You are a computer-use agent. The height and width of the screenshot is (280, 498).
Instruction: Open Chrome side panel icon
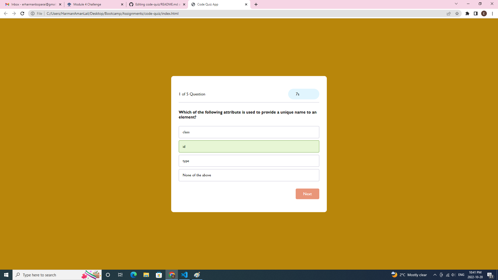(476, 13)
